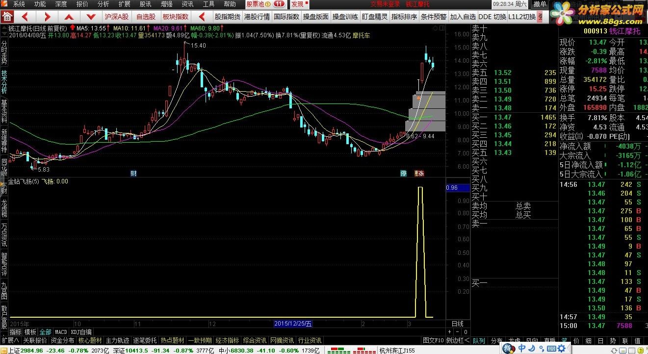Image resolution: width=648 pixels, height=354 pixels.
Task: Open 龙虎榜 side tab
Action: (4, 208)
